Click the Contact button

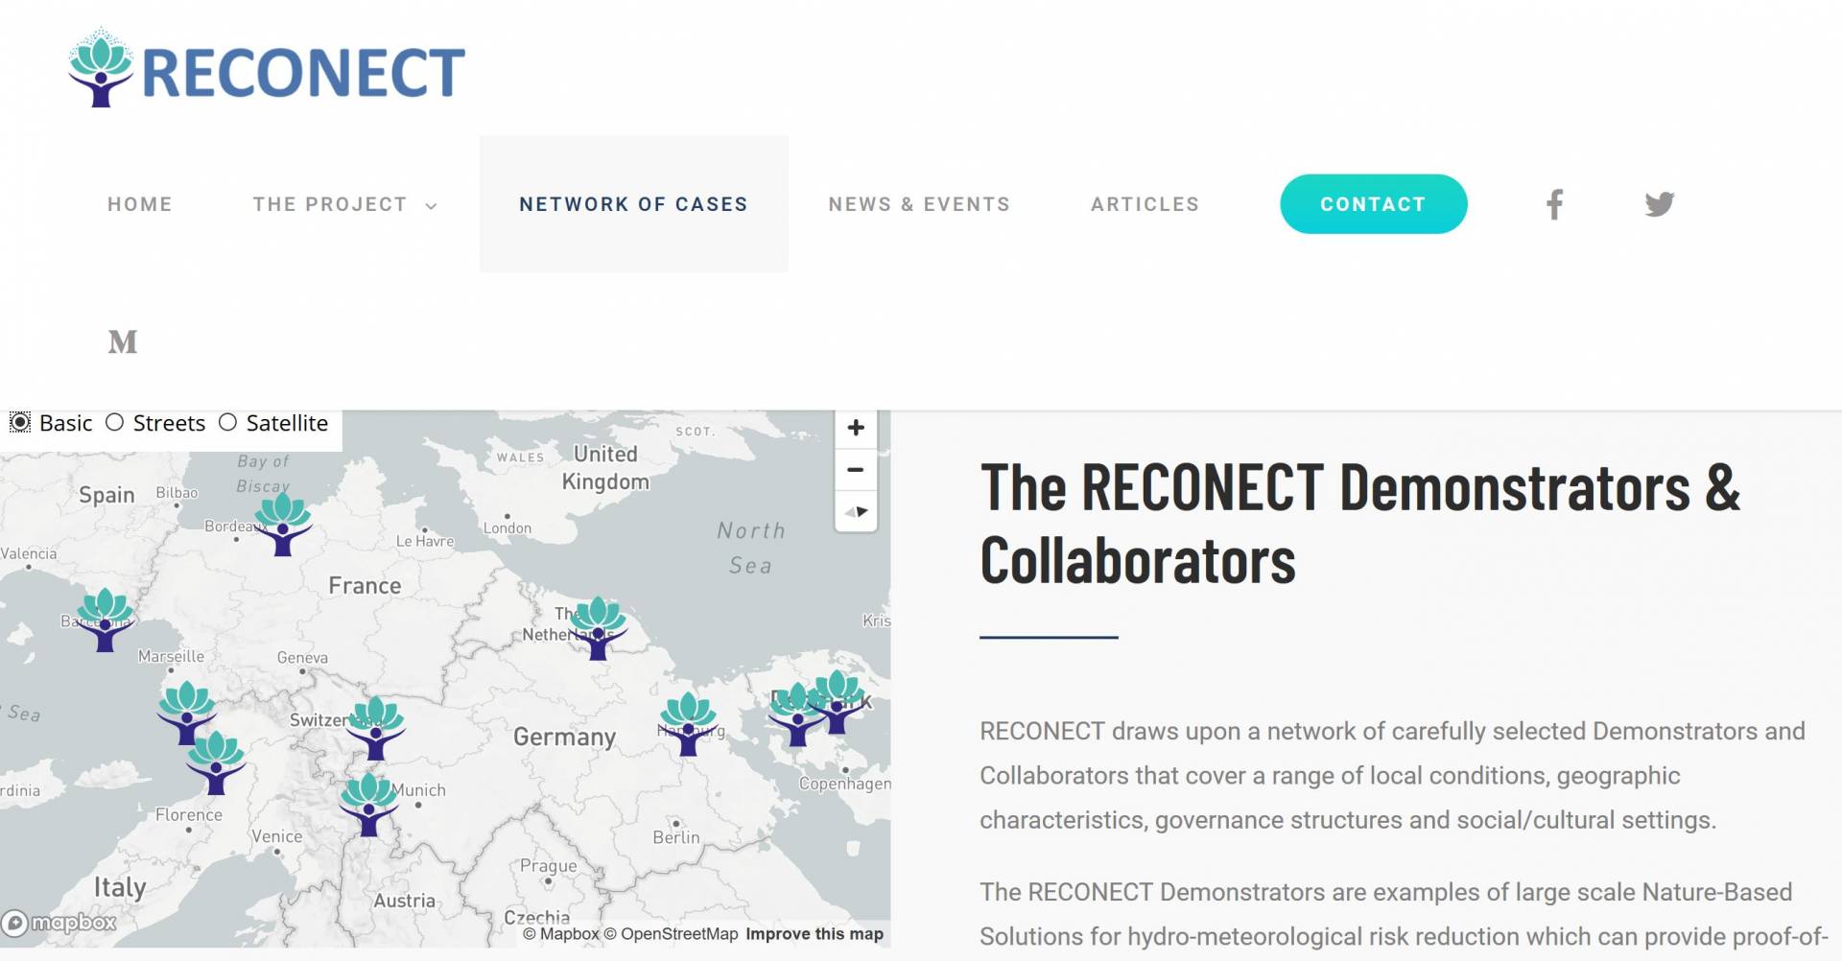tap(1373, 204)
